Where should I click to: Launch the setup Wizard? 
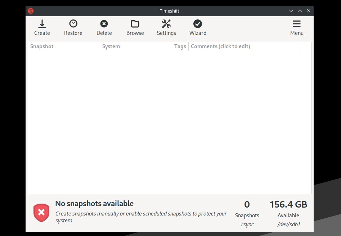198,28
